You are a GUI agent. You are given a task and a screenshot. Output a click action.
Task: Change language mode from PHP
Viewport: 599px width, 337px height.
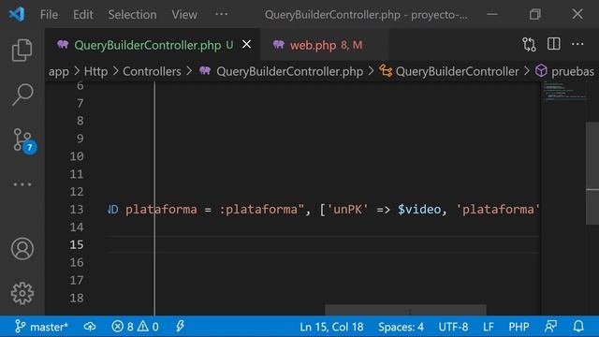click(519, 327)
